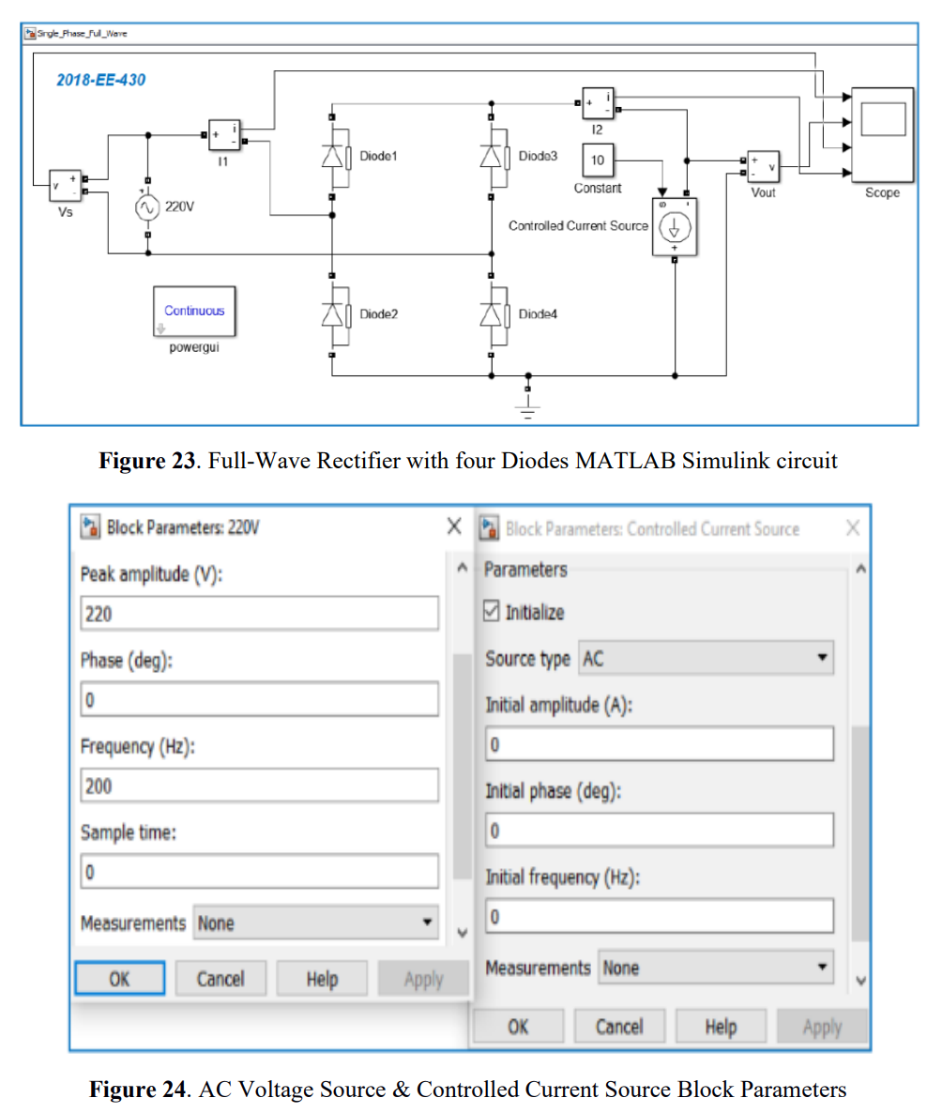Uncheck the Initialize checkbox
This screenshot has height=1113, width=927.
tap(492, 611)
